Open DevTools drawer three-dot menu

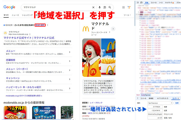[138, 98]
